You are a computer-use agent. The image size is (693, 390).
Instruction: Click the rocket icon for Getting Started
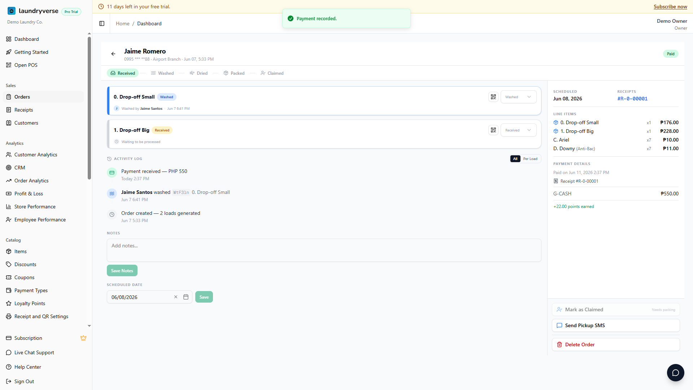(x=9, y=52)
